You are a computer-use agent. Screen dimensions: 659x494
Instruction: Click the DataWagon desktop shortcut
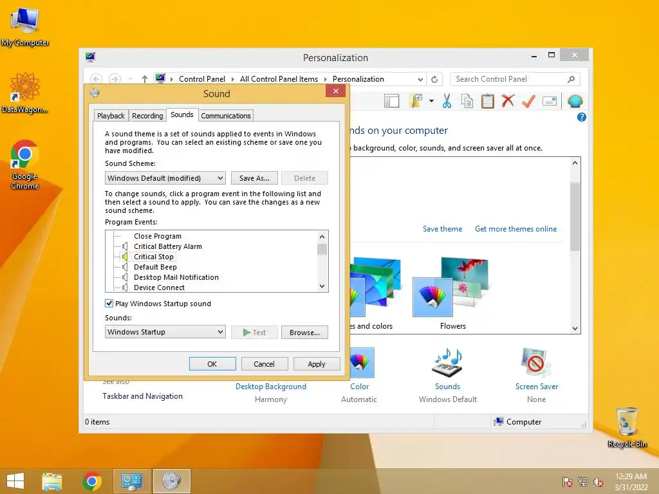25,93
